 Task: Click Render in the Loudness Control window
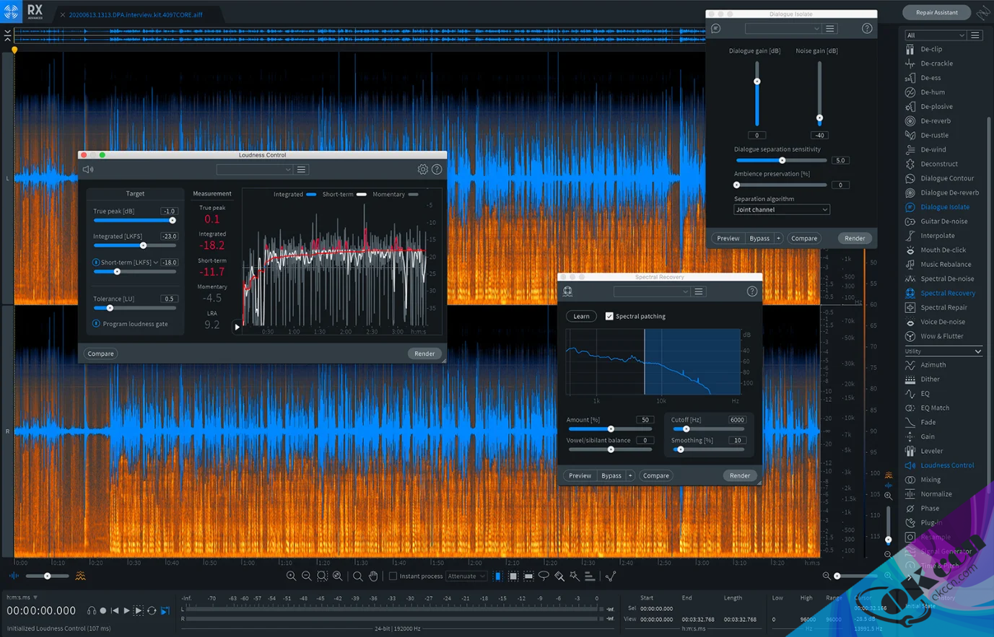(x=424, y=353)
